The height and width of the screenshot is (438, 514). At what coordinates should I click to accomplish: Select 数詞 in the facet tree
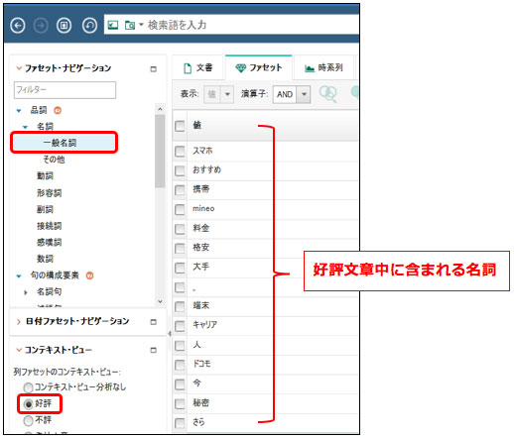pos(45,259)
